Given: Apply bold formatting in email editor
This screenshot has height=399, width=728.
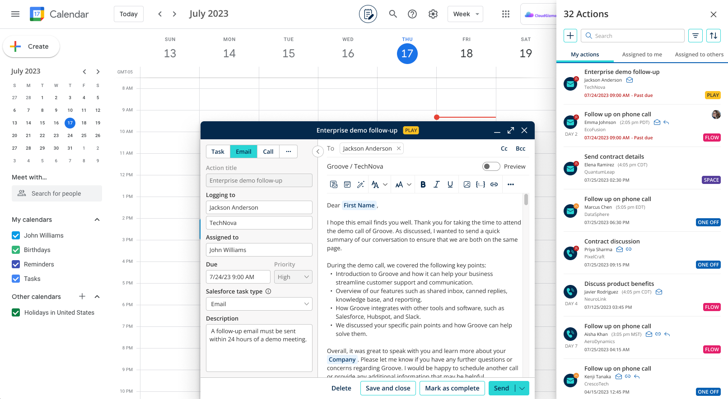Looking at the screenshot, I should point(423,184).
